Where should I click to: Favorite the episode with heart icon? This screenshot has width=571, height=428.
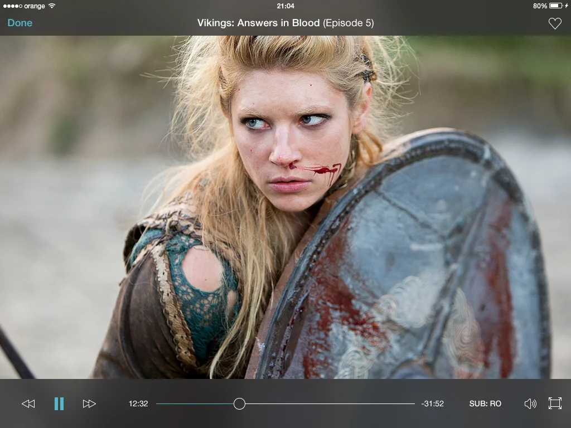(555, 23)
